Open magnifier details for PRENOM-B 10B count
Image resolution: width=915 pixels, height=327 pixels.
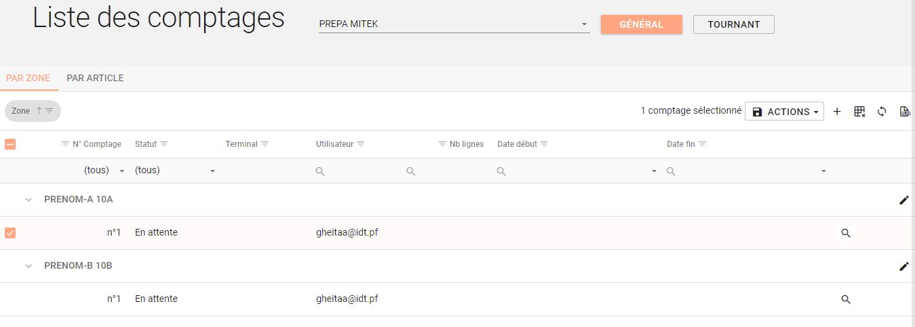(845, 299)
